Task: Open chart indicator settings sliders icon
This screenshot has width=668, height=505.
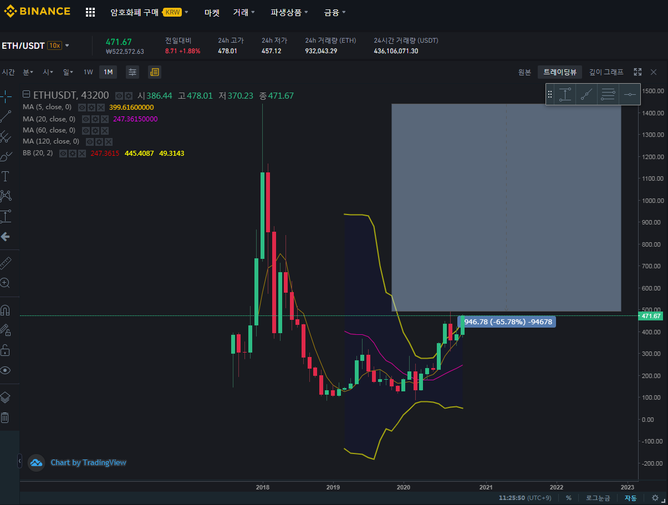Action: [132, 72]
